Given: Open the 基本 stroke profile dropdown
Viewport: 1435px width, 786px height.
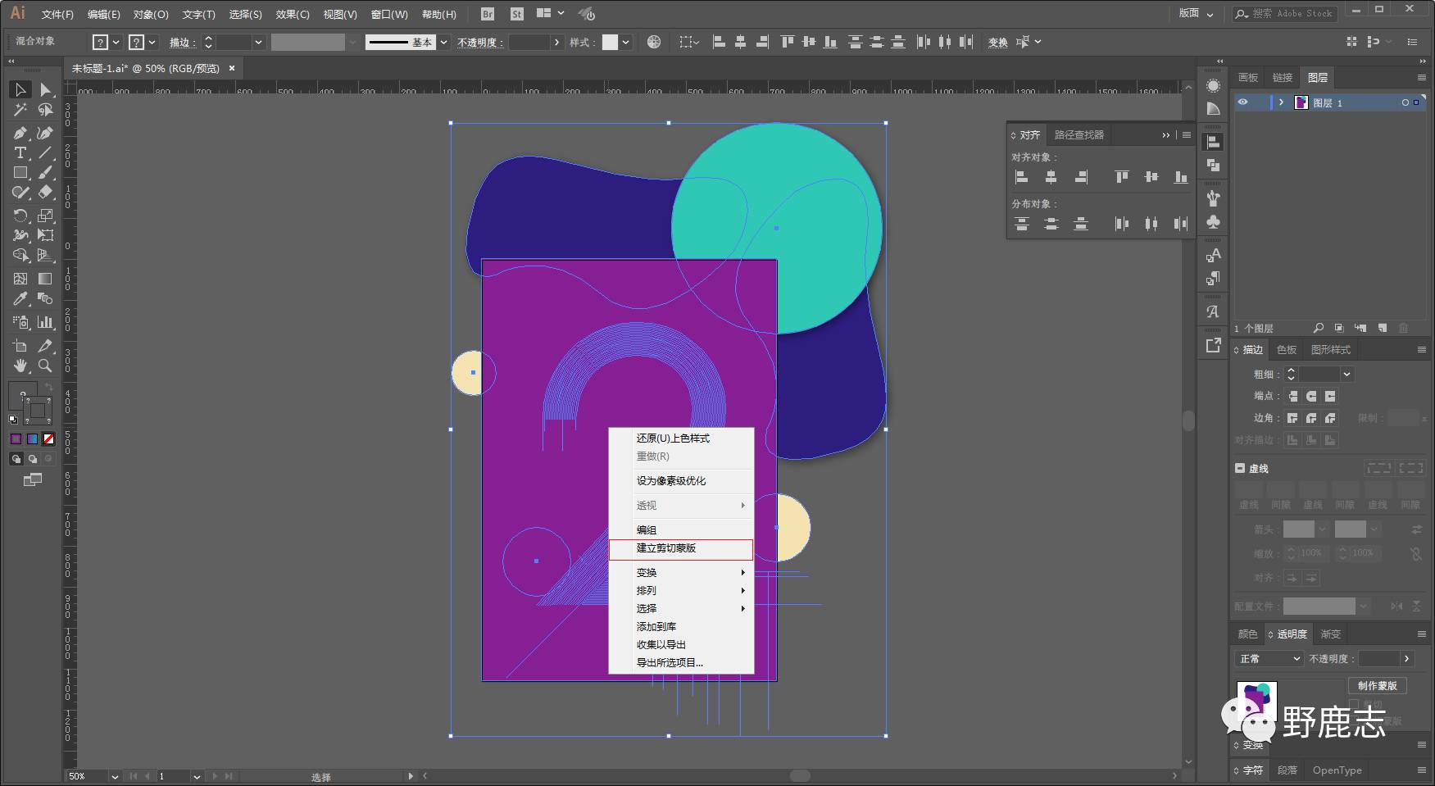Looking at the screenshot, I should pos(443,42).
